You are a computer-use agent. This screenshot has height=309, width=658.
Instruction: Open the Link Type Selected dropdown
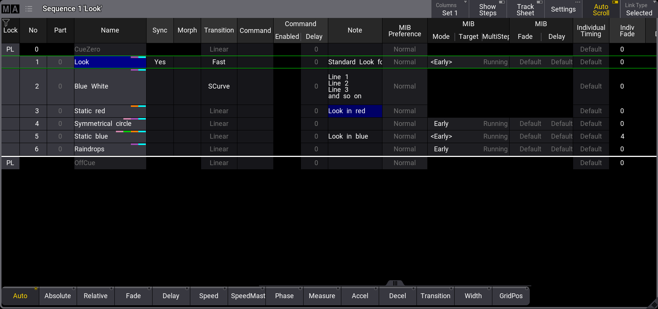click(x=639, y=9)
